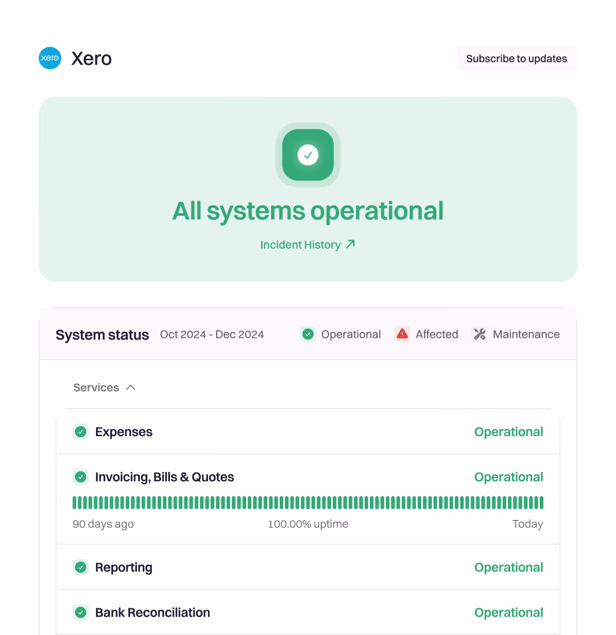Click the Xero logo icon
This screenshot has width=616, height=635.
tap(50, 58)
